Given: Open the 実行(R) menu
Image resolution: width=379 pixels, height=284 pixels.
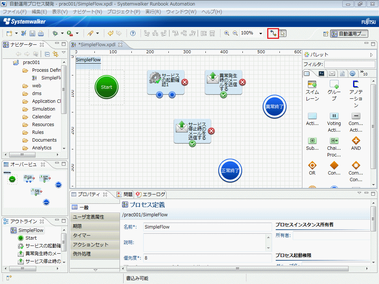Looking at the screenshot, I should click(x=153, y=11).
